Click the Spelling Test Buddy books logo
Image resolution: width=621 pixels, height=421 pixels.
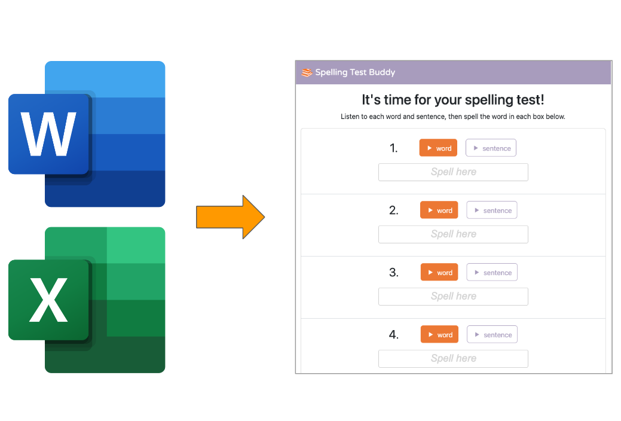(x=307, y=73)
